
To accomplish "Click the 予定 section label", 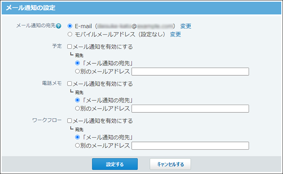I will click(x=57, y=46).
